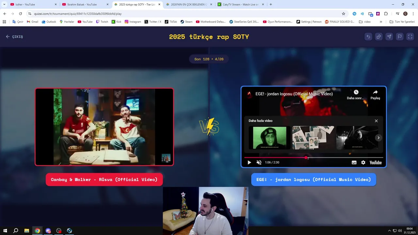This screenshot has height=235, width=418.
Task: Open the YouTube bookmark
Action: coord(85,22)
